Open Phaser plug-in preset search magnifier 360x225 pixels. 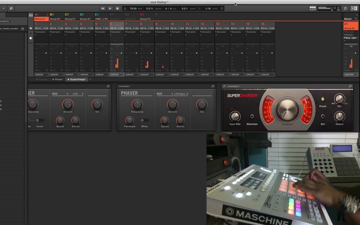(x=213, y=86)
